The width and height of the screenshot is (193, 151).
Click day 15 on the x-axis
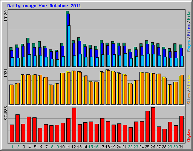coord(90,147)
